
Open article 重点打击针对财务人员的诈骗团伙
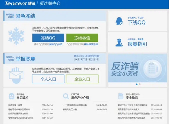click(132, 105)
